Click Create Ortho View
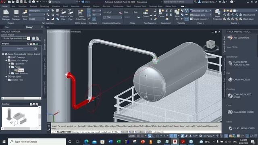 [81, 15]
